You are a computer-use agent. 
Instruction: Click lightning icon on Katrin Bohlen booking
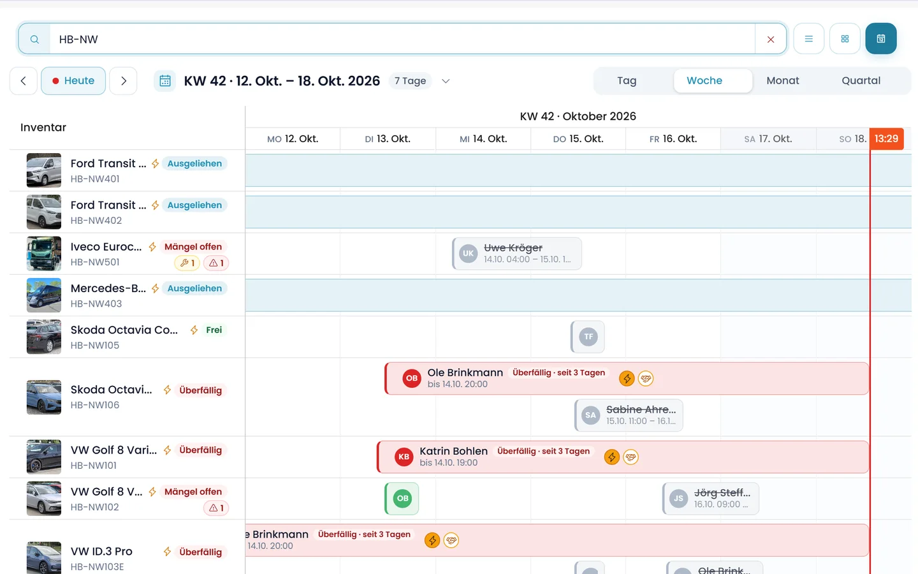coord(611,457)
